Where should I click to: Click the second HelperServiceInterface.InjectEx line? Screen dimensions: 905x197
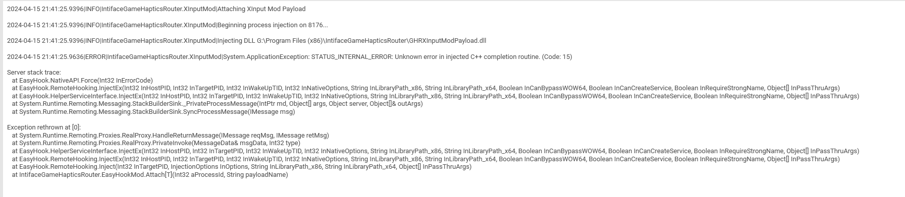[x=435, y=151]
